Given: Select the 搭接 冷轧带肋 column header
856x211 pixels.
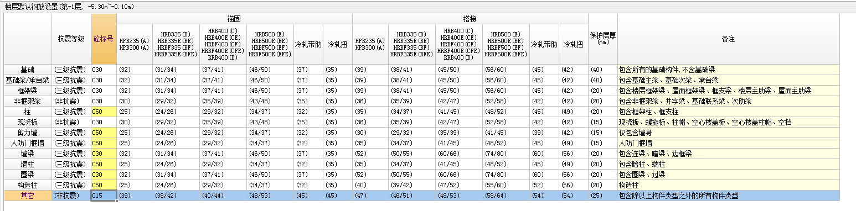Looking at the screenshot, I should [x=544, y=44].
